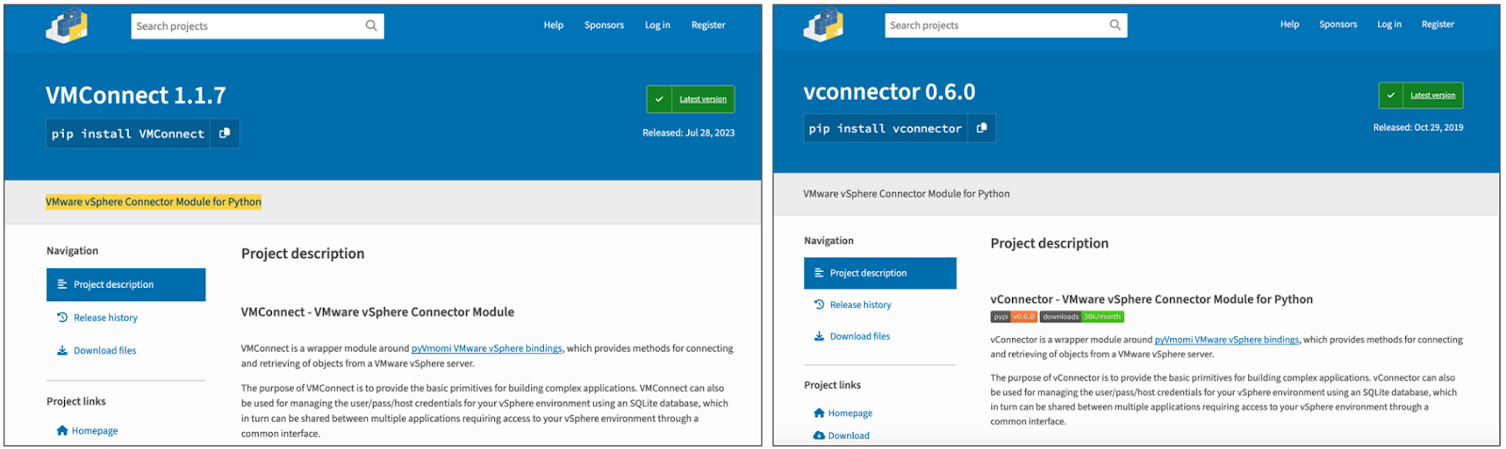The width and height of the screenshot is (1506, 449).
Task: Click the PyPI logo on vconnector page
Action: click(x=824, y=25)
